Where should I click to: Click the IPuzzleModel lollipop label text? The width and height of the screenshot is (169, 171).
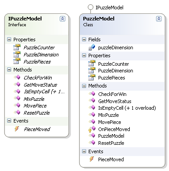point(109,8)
